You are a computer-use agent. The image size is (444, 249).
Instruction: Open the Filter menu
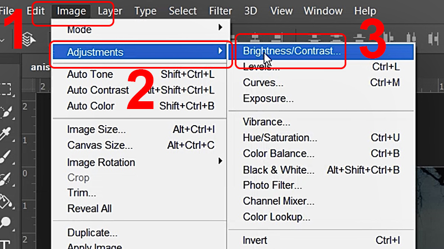click(220, 11)
